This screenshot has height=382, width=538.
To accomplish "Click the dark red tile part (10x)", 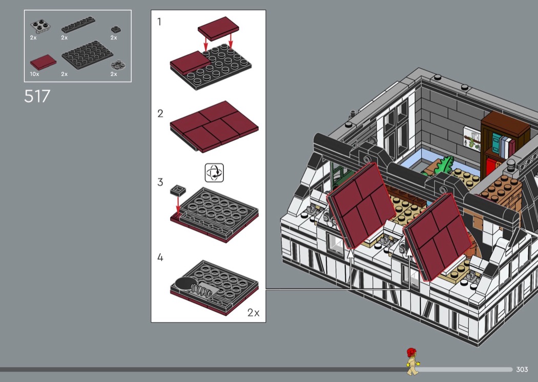I will pyautogui.click(x=43, y=62).
